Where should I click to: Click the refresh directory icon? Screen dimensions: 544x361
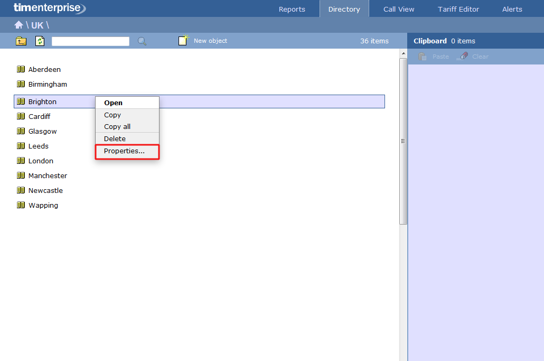click(x=40, y=41)
